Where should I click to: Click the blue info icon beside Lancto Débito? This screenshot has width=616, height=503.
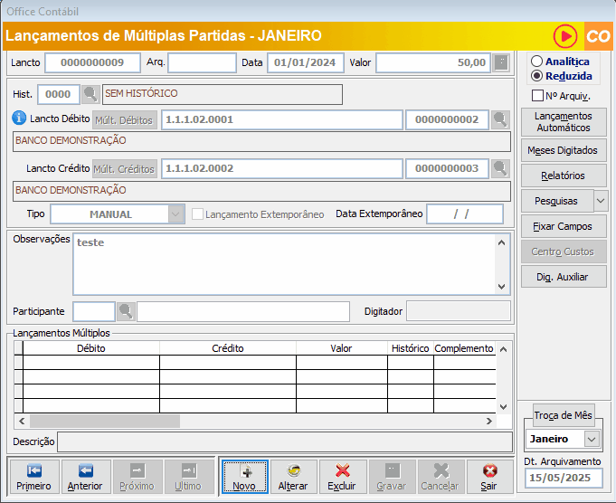point(20,119)
